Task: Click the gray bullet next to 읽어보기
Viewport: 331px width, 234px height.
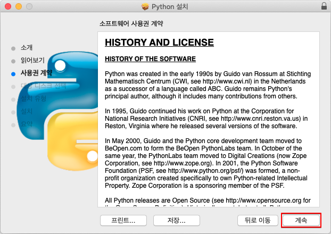Action: pos(13,61)
